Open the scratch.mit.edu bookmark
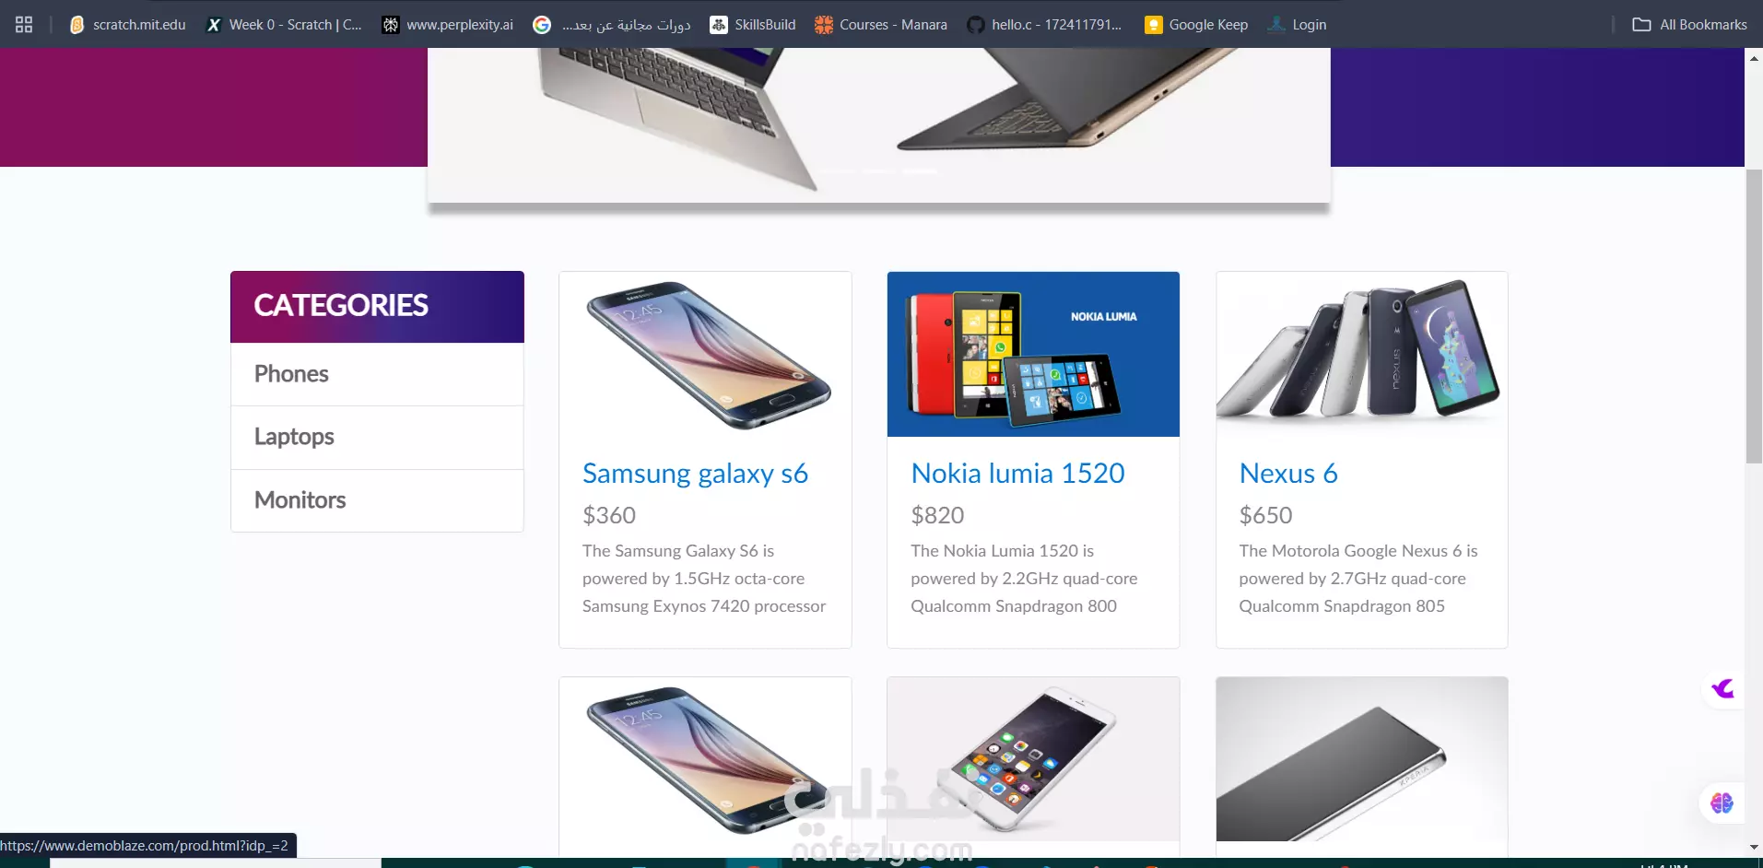This screenshot has width=1763, height=868. coord(128,25)
